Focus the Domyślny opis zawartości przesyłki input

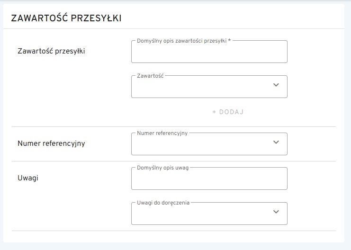tap(209, 53)
